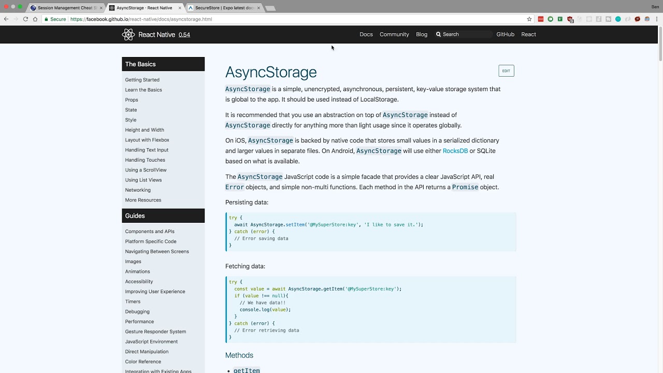Open the Docs nav item
Screen dimensions: 663x373
(x=366, y=34)
